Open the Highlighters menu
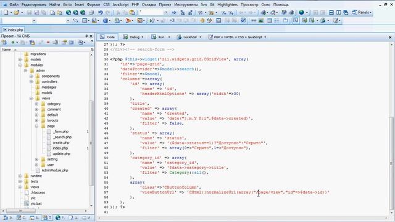The width and height of the screenshot is (395, 222). click(x=228, y=4)
